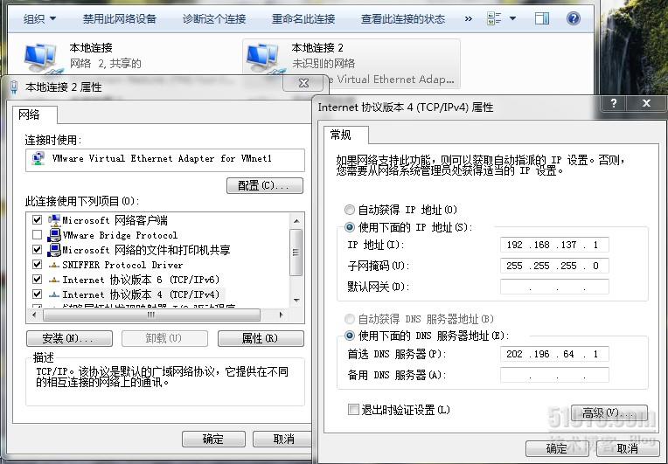Click the horizontal scrollbar thumb in items list
The width and height of the screenshot is (668, 464).
(x=151, y=315)
